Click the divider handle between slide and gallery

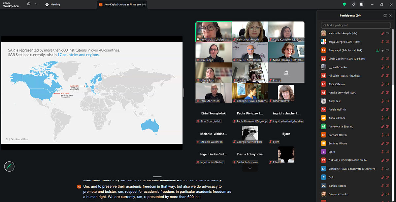[x=184, y=93]
